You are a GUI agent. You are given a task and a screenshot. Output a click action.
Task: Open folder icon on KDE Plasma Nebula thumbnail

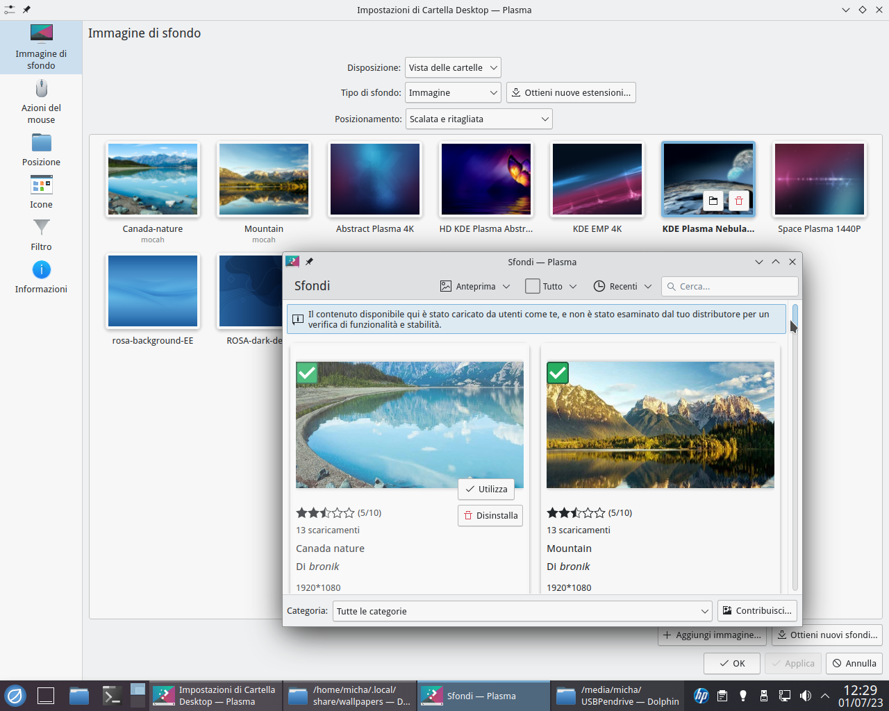[x=713, y=201]
